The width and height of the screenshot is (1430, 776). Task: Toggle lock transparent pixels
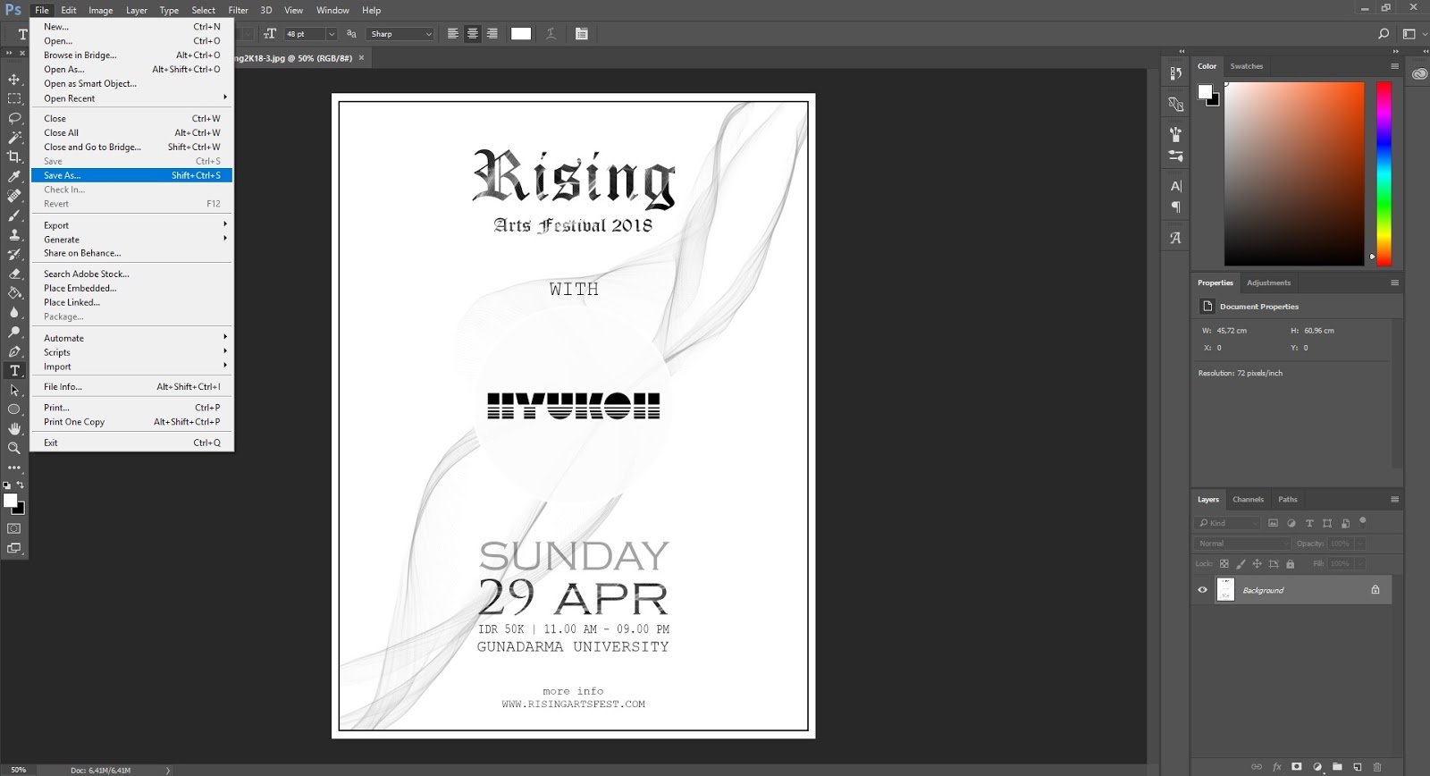[1224, 564]
